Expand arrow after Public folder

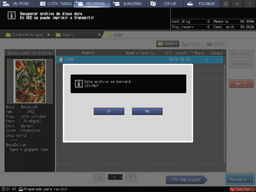[x=100, y=35]
